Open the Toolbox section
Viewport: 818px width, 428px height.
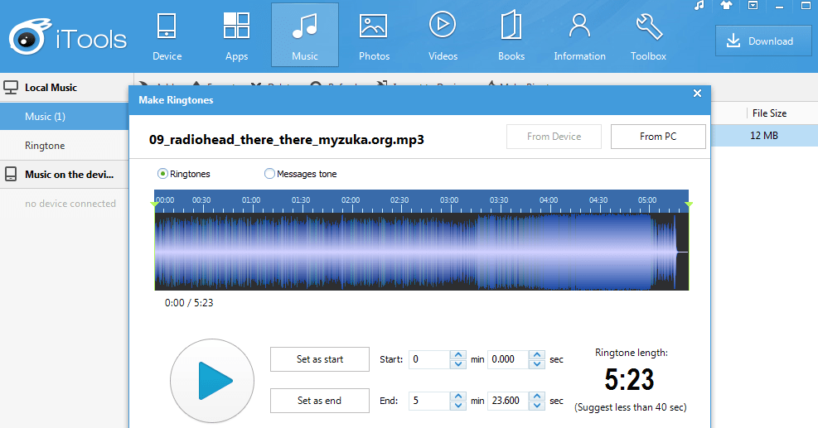point(648,36)
